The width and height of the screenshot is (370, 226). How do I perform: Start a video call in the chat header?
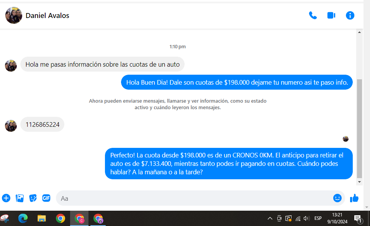click(x=331, y=15)
